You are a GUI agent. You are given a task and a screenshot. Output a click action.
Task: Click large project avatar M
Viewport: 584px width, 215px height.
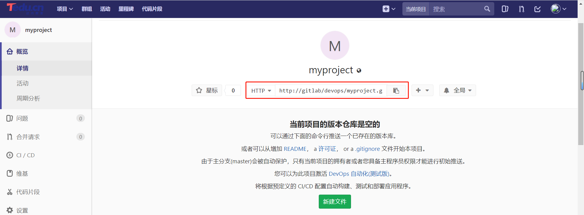pos(335,45)
